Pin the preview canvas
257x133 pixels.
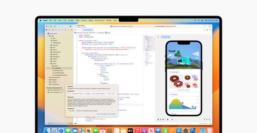coord(158,37)
